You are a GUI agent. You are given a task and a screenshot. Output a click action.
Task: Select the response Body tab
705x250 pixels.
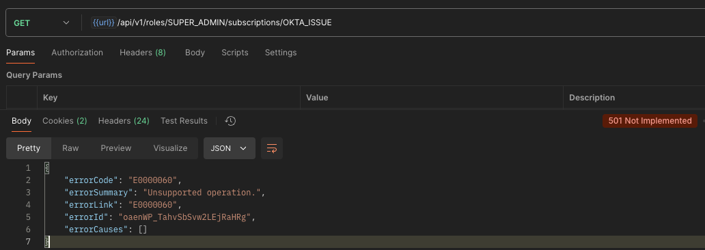(x=22, y=121)
